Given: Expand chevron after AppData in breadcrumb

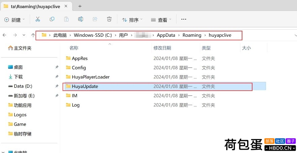Looking at the screenshot, I should click(x=179, y=35).
